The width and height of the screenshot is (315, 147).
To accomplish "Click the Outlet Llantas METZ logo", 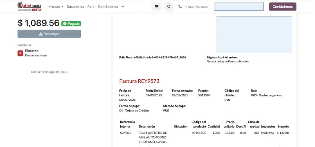I will (x=29, y=7).
